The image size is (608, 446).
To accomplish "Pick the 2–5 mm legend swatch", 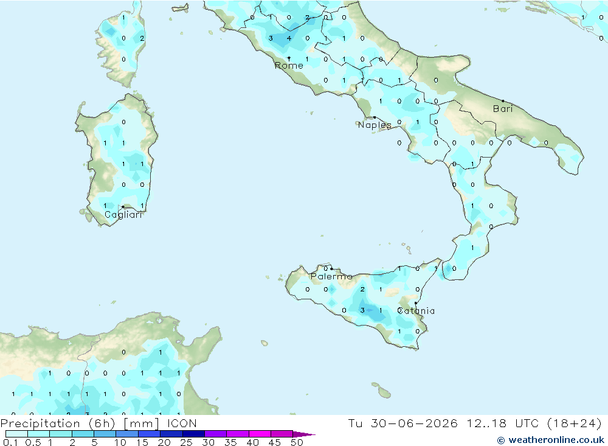I will (x=83, y=434).
